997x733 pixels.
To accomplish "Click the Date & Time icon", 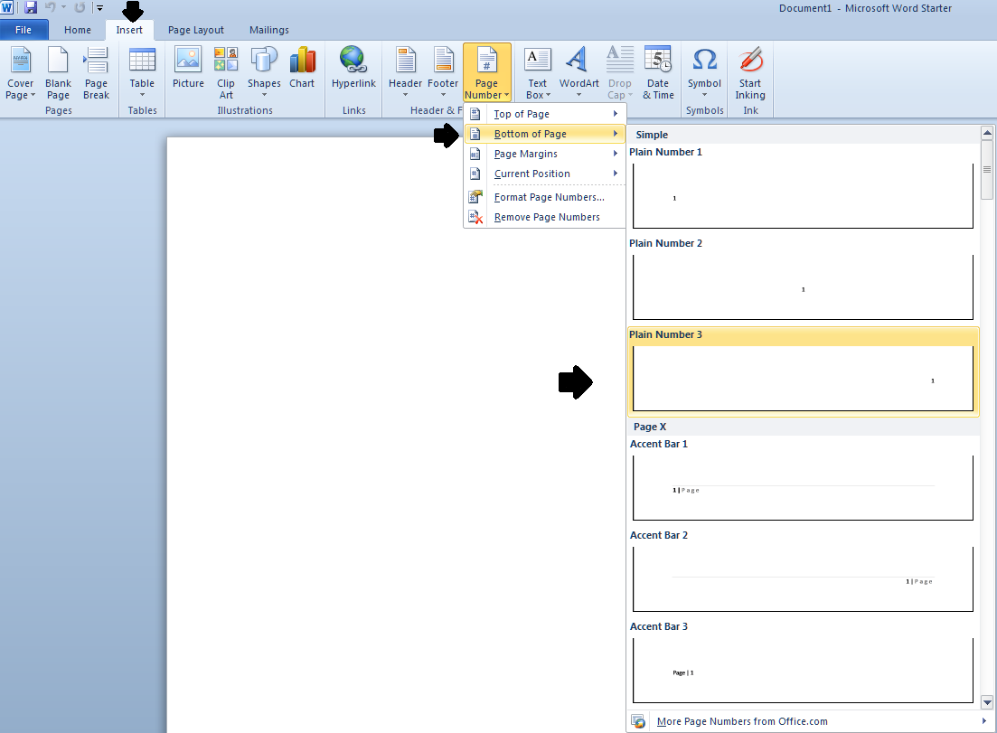I will pyautogui.click(x=658, y=72).
